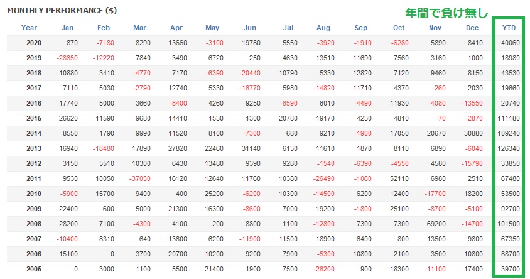The height and width of the screenshot is (279, 530).
Task: Click 2013 YTD value 126340
Action: click(x=509, y=148)
